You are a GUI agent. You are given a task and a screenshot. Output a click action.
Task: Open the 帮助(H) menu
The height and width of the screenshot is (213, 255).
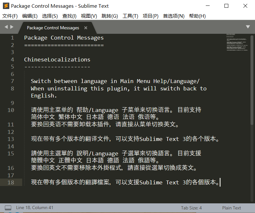[197, 16]
